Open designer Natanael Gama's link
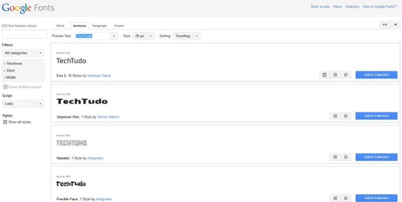This screenshot has width=402, height=202. click(x=99, y=76)
